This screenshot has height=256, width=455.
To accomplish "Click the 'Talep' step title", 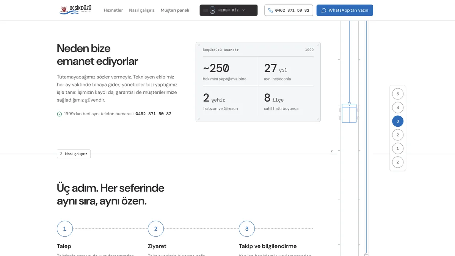I will tap(64, 246).
